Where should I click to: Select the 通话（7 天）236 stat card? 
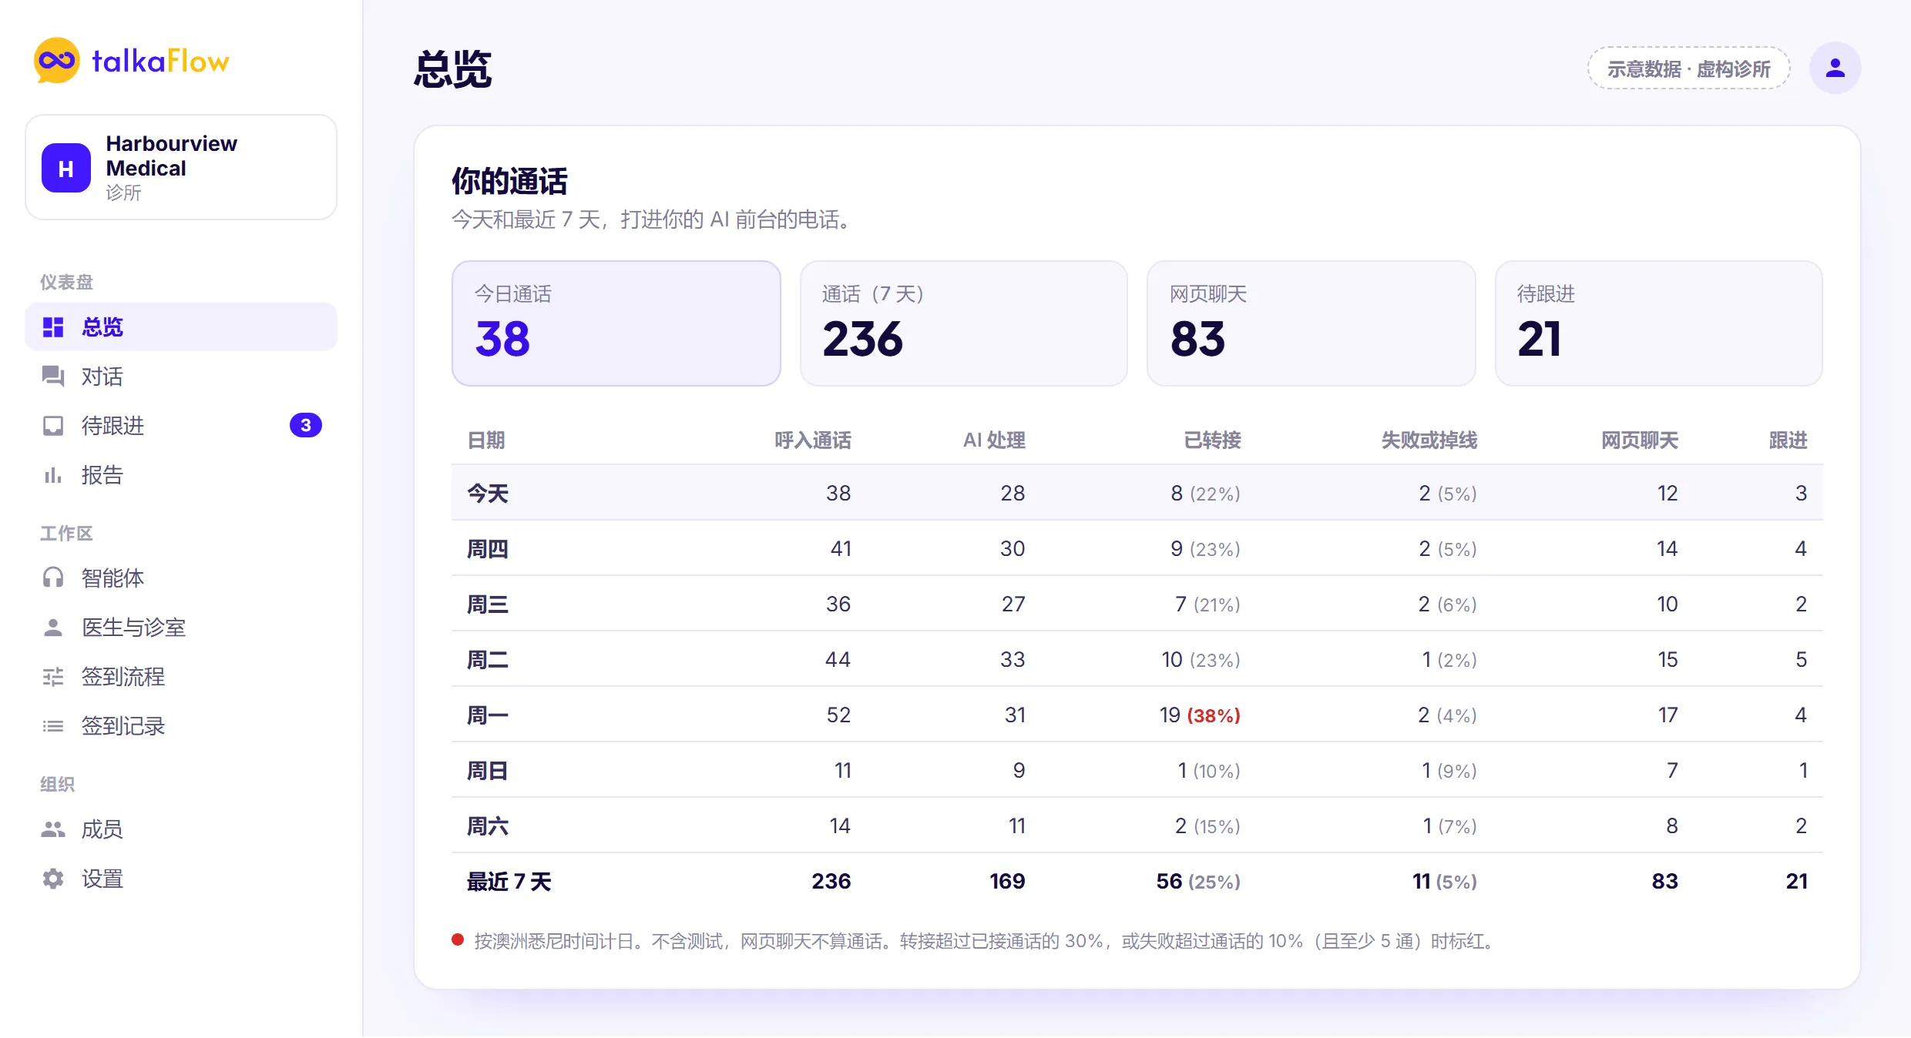pyautogui.click(x=964, y=323)
